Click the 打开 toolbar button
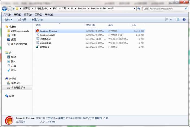Screen dimensions: 190x127 point(22,19)
